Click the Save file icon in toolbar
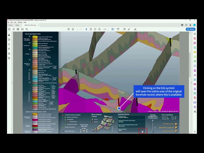The height and width of the screenshot is (153, 204). click(x=9, y=29)
